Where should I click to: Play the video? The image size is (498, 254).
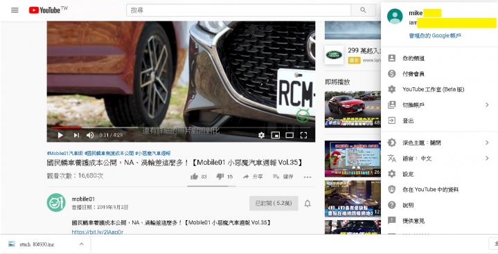pos(60,135)
